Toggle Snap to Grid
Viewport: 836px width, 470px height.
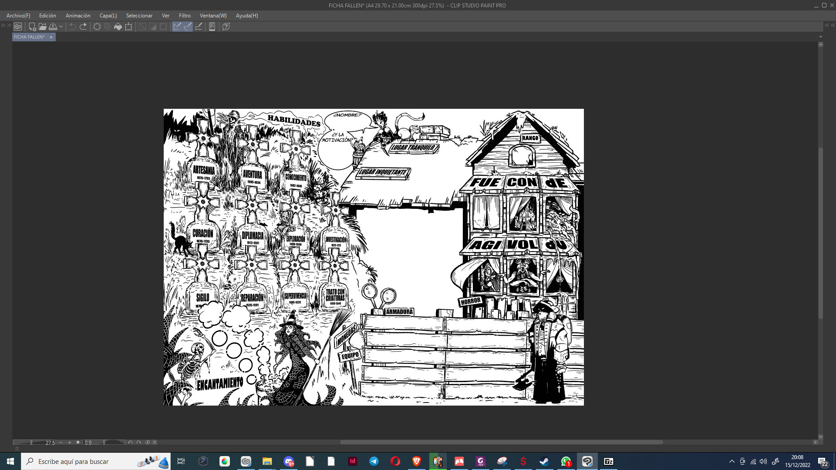point(199,27)
